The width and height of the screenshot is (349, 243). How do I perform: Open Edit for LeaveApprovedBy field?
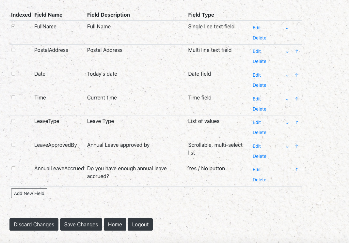[x=257, y=146]
